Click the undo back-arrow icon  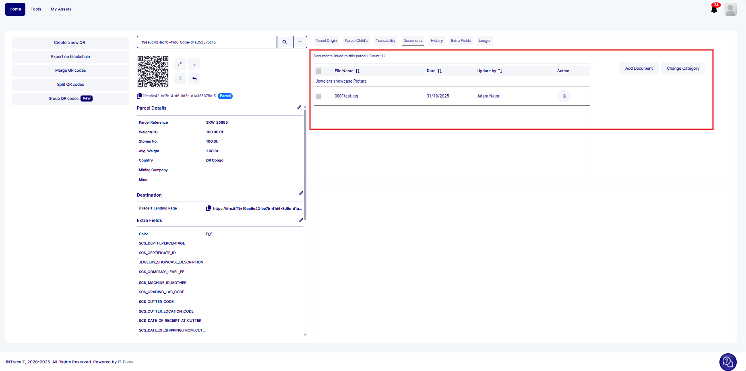(x=194, y=78)
